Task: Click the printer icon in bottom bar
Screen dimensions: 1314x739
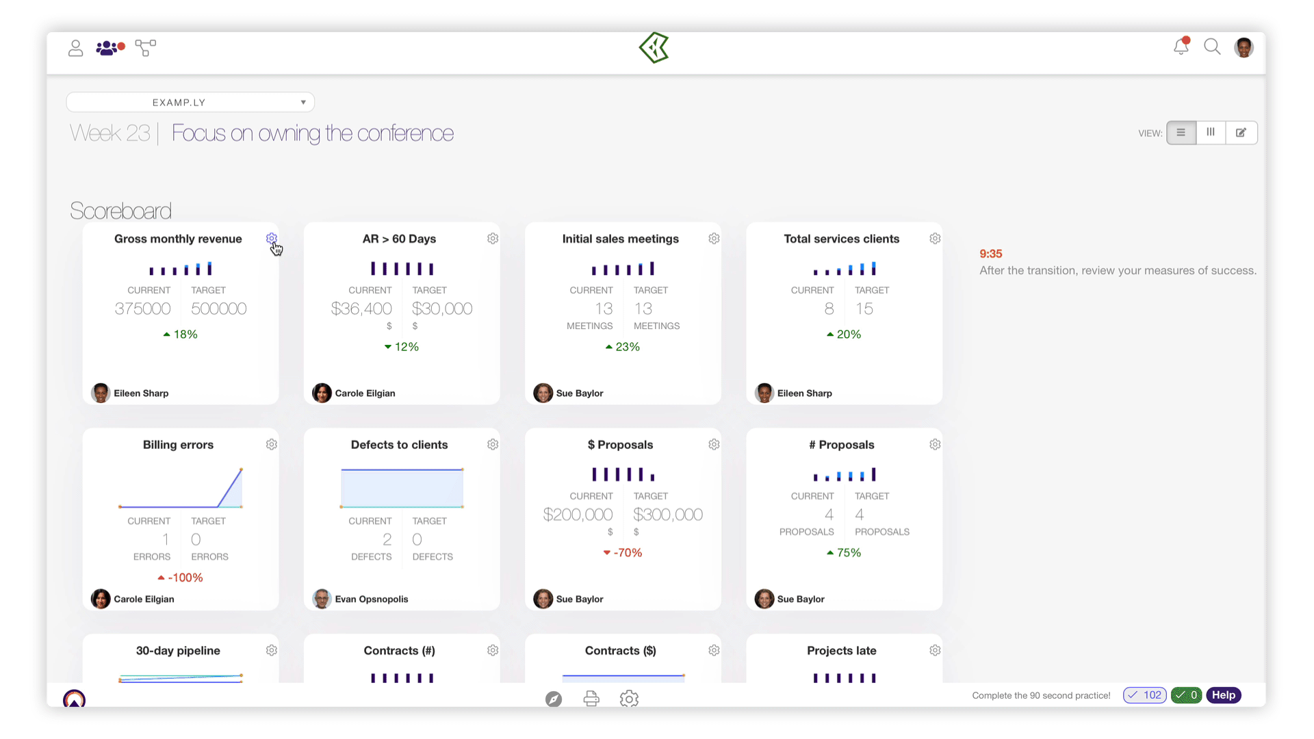Action: pos(591,699)
